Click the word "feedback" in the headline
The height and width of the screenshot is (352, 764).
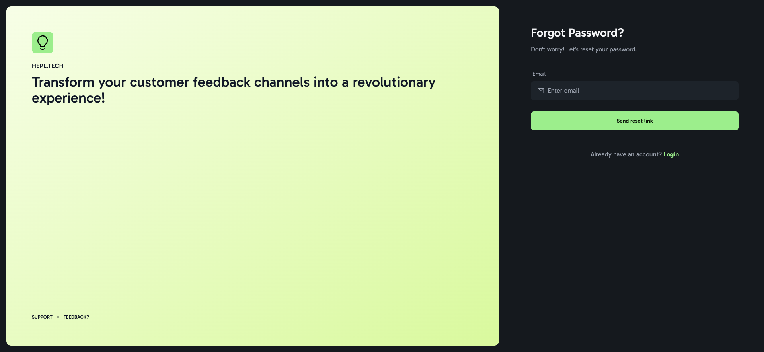tap(222, 82)
